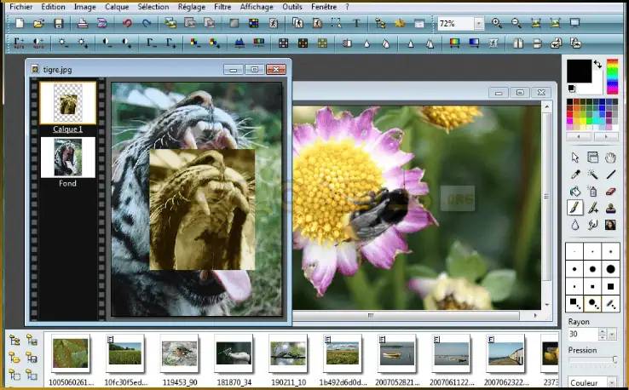Image resolution: width=629 pixels, height=390 pixels.
Task: Click the rainbow gradient filter icon
Action: pyautogui.click(x=454, y=43)
